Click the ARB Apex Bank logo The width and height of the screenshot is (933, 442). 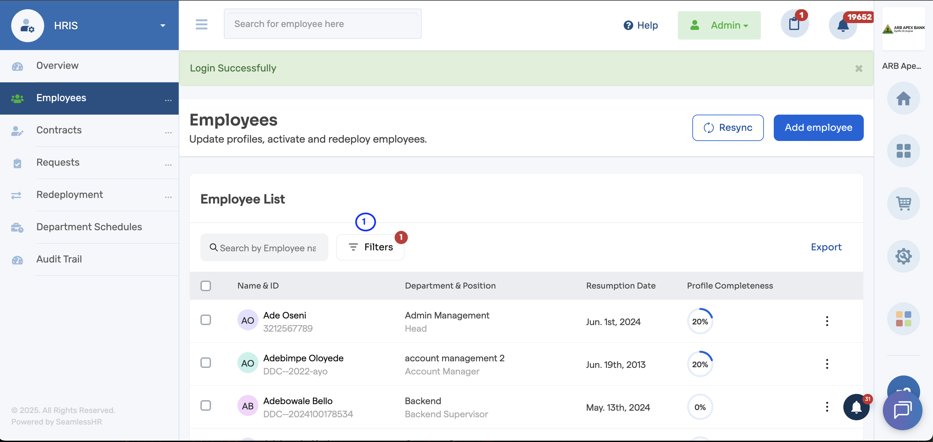[x=903, y=29]
